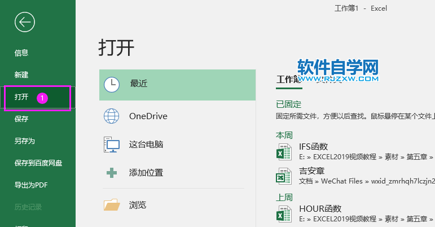
Task: Click the 上周 group heading
Action: coord(284,197)
